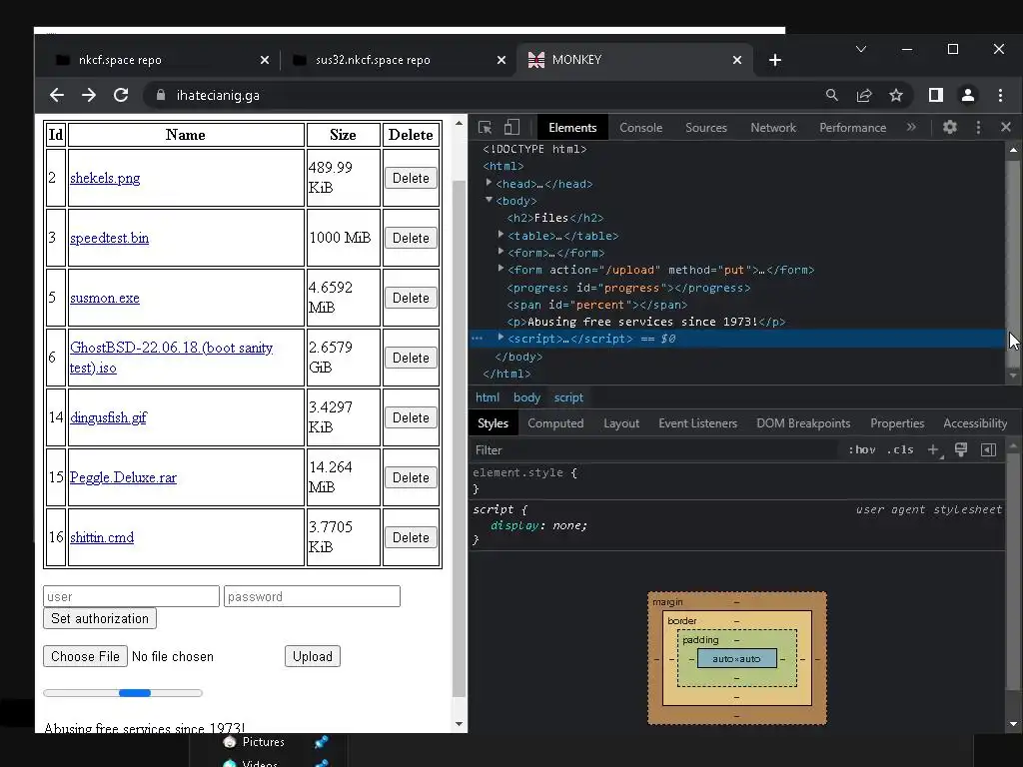Open the actions ellipsis beside the script node
Image resolution: width=1023 pixels, height=767 pixels.
coord(477,339)
